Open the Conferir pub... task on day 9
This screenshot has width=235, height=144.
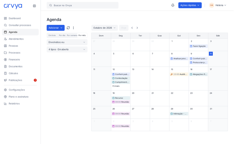tap(198, 59)
